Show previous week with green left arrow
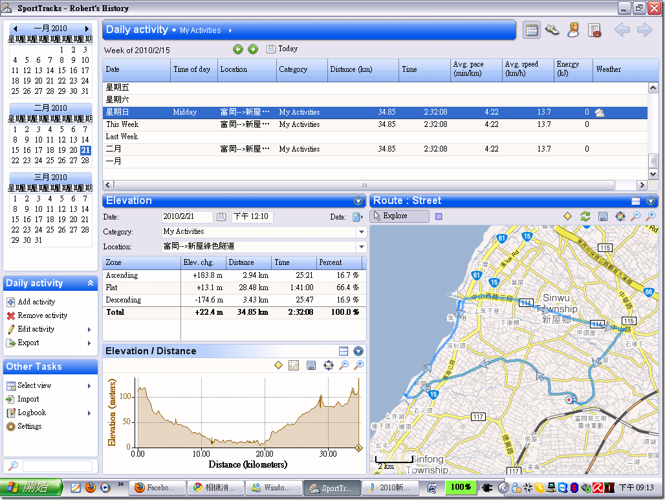This screenshot has width=665, height=500. (x=238, y=50)
